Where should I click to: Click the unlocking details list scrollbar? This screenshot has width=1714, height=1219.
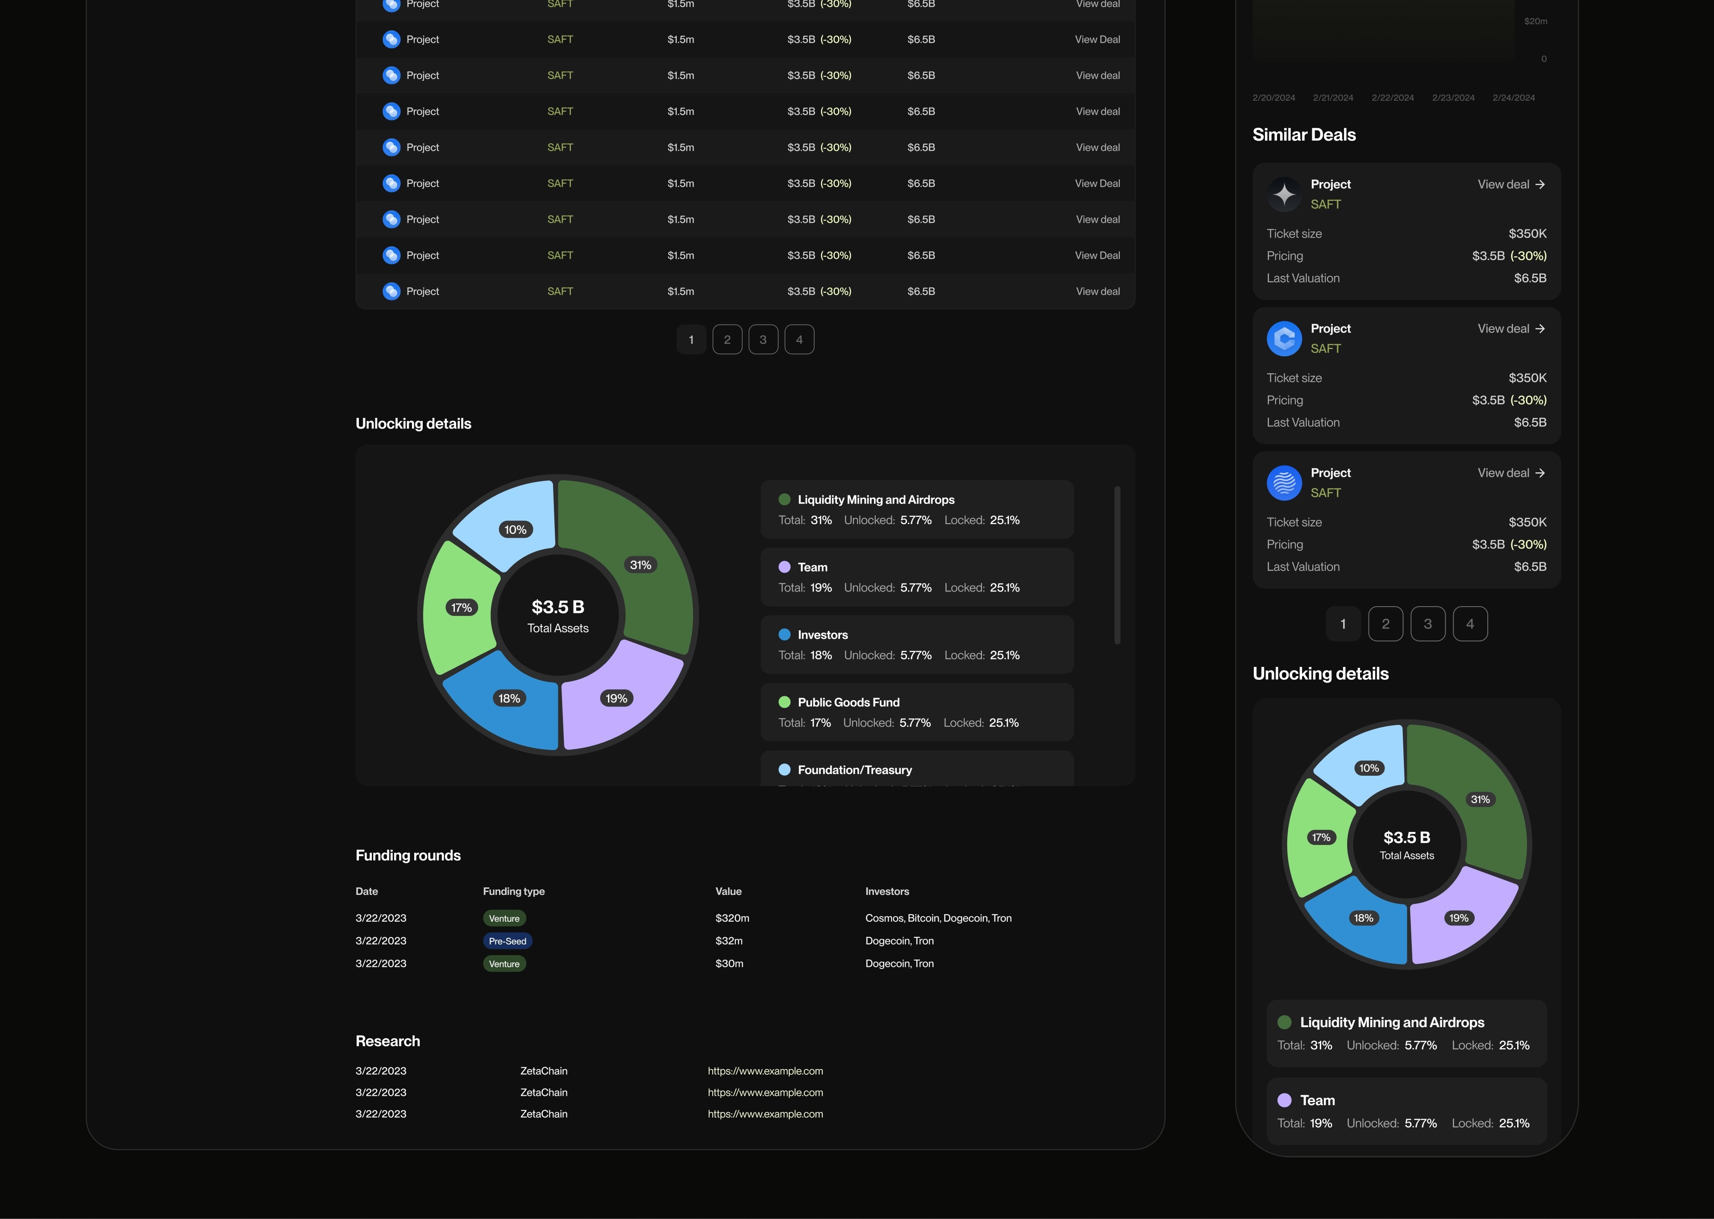(1117, 565)
